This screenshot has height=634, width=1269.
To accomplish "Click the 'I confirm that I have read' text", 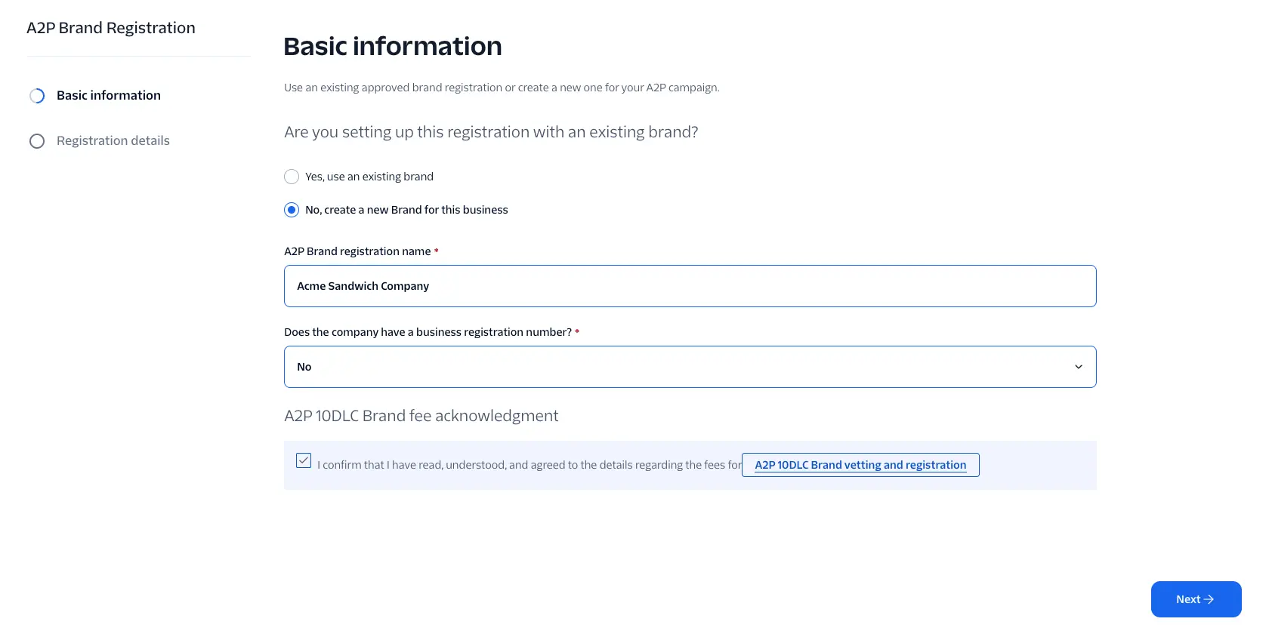I will click(x=530, y=465).
